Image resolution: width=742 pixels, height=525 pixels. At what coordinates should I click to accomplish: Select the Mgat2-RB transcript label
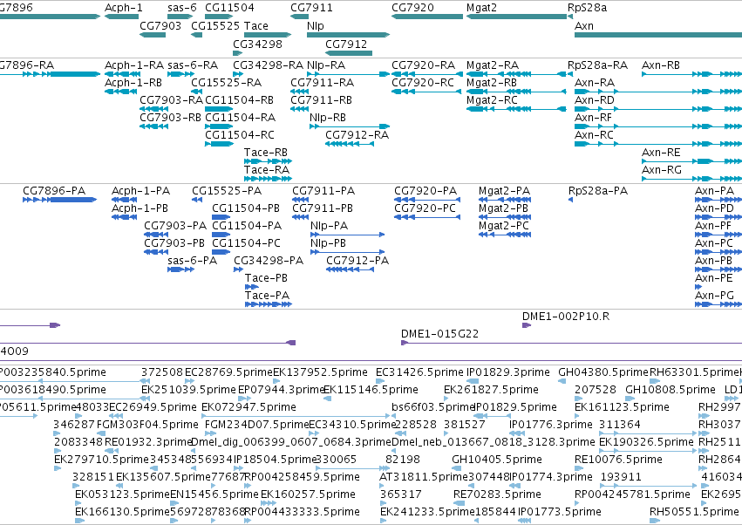pos(492,83)
